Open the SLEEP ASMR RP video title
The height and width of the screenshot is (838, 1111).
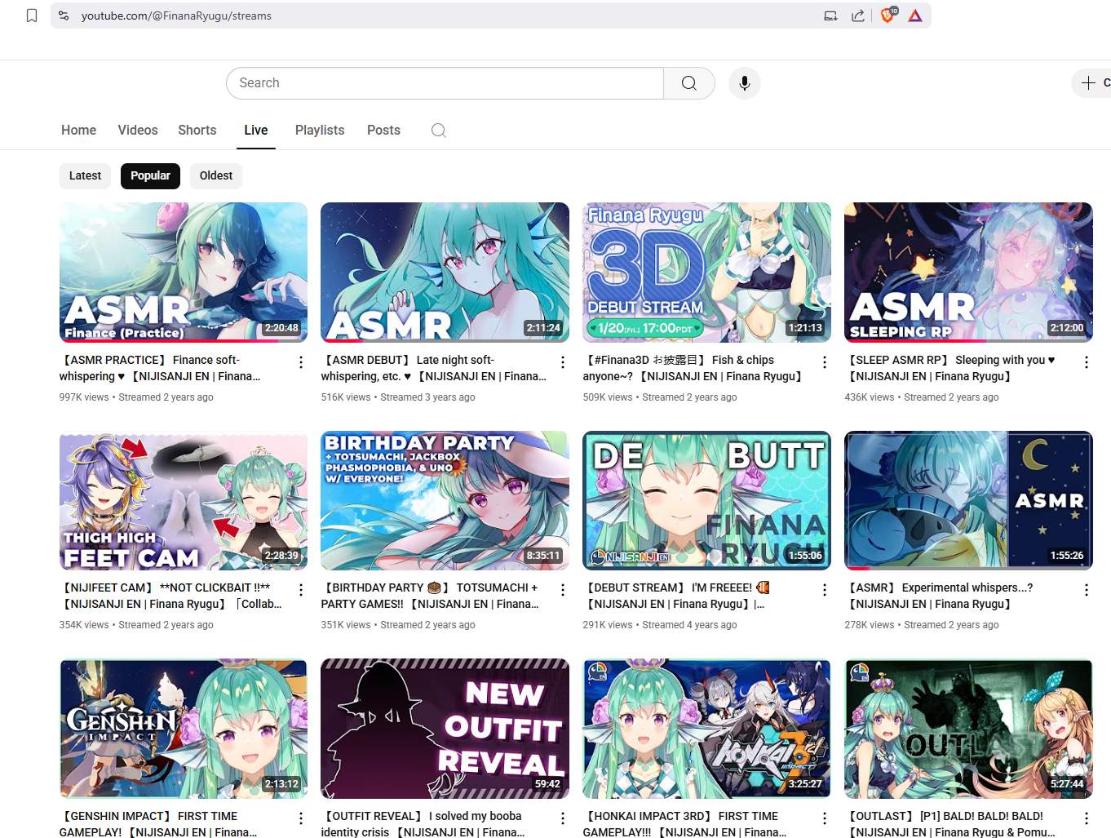[x=951, y=368]
